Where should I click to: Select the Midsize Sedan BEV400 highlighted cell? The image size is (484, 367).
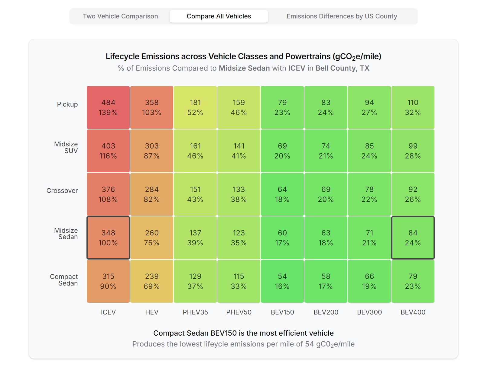tap(413, 238)
